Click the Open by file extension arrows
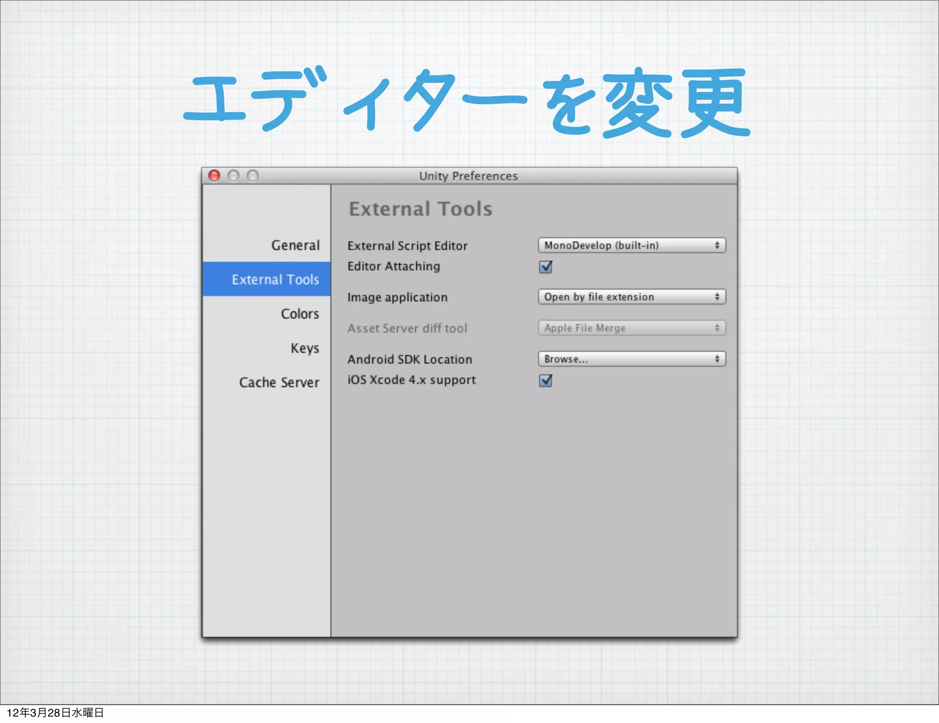 tap(717, 297)
